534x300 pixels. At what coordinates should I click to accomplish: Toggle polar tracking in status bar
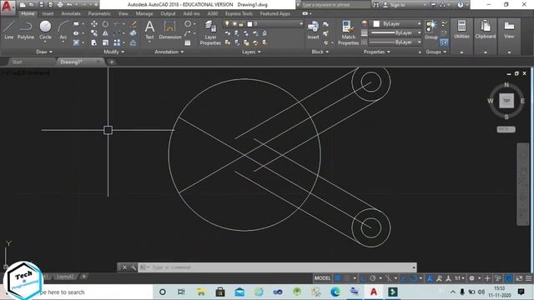(x=373, y=278)
